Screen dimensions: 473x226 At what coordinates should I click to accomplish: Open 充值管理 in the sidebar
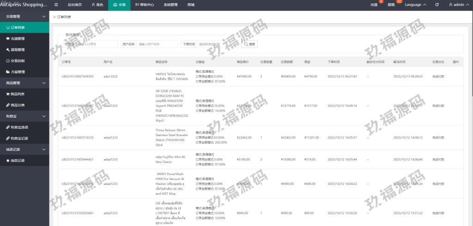click(24, 39)
